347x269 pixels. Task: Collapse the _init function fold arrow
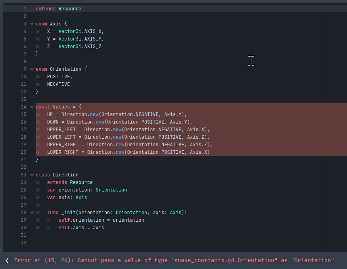[32, 212]
